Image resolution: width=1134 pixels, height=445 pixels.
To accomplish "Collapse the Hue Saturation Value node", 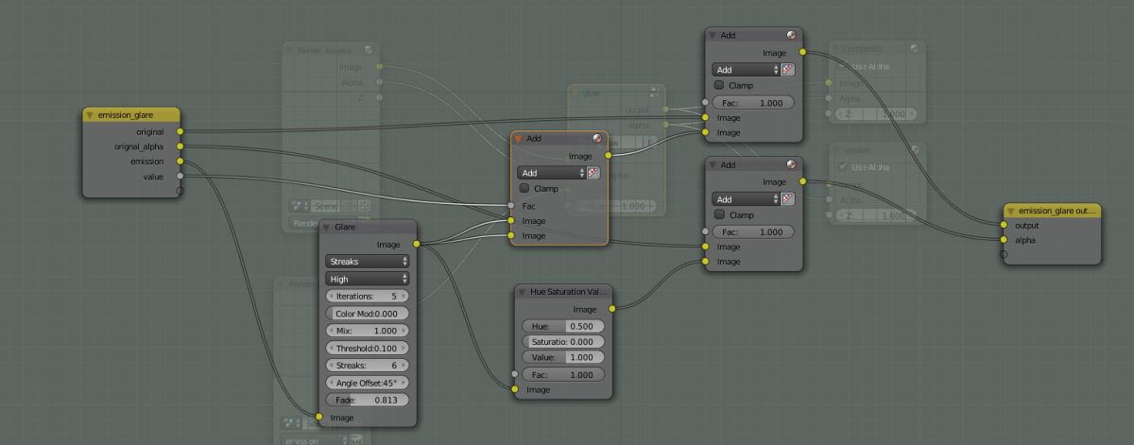I will point(522,291).
